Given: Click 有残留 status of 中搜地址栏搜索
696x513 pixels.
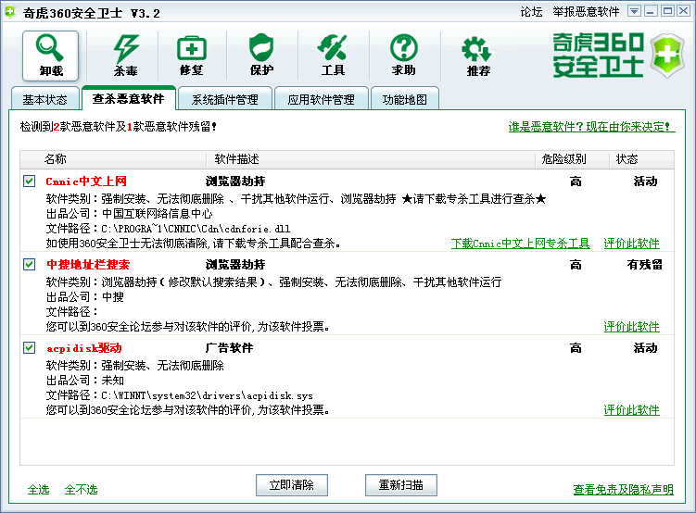Looking at the screenshot, I should pos(644,265).
